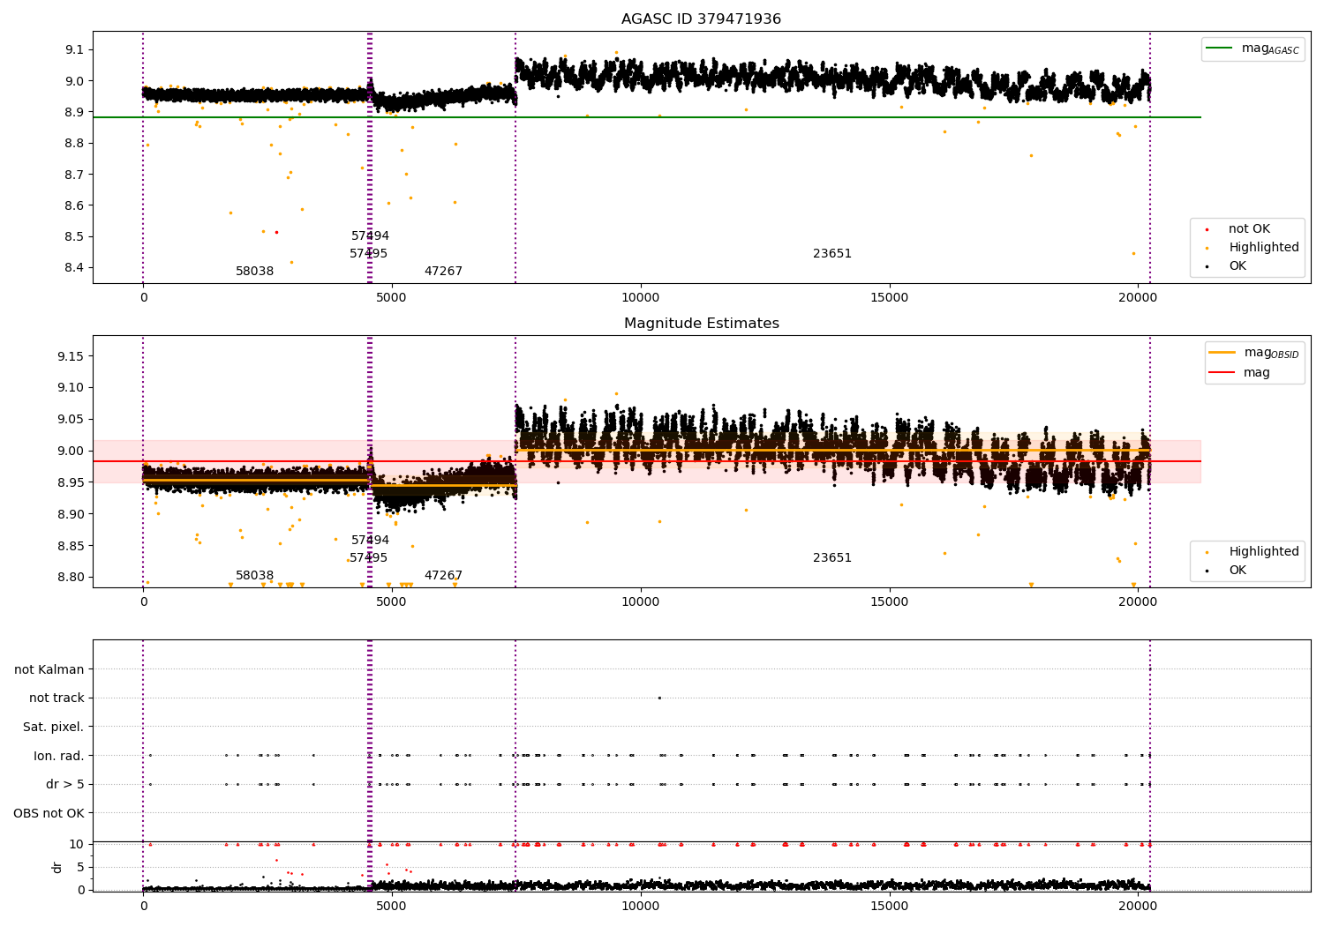Click the 10000 x-axis tick under Magnitude Estimates plot
The height and width of the screenshot is (926, 1324).
point(640,601)
